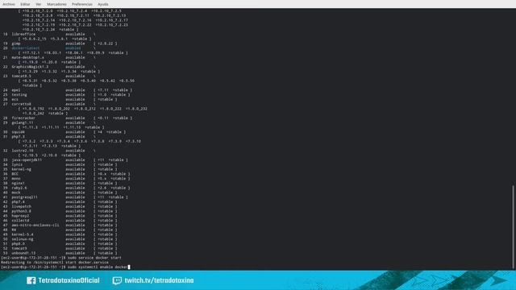The width and height of the screenshot is (516, 290).
Task: Click the mock package name
Action: (16, 193)
